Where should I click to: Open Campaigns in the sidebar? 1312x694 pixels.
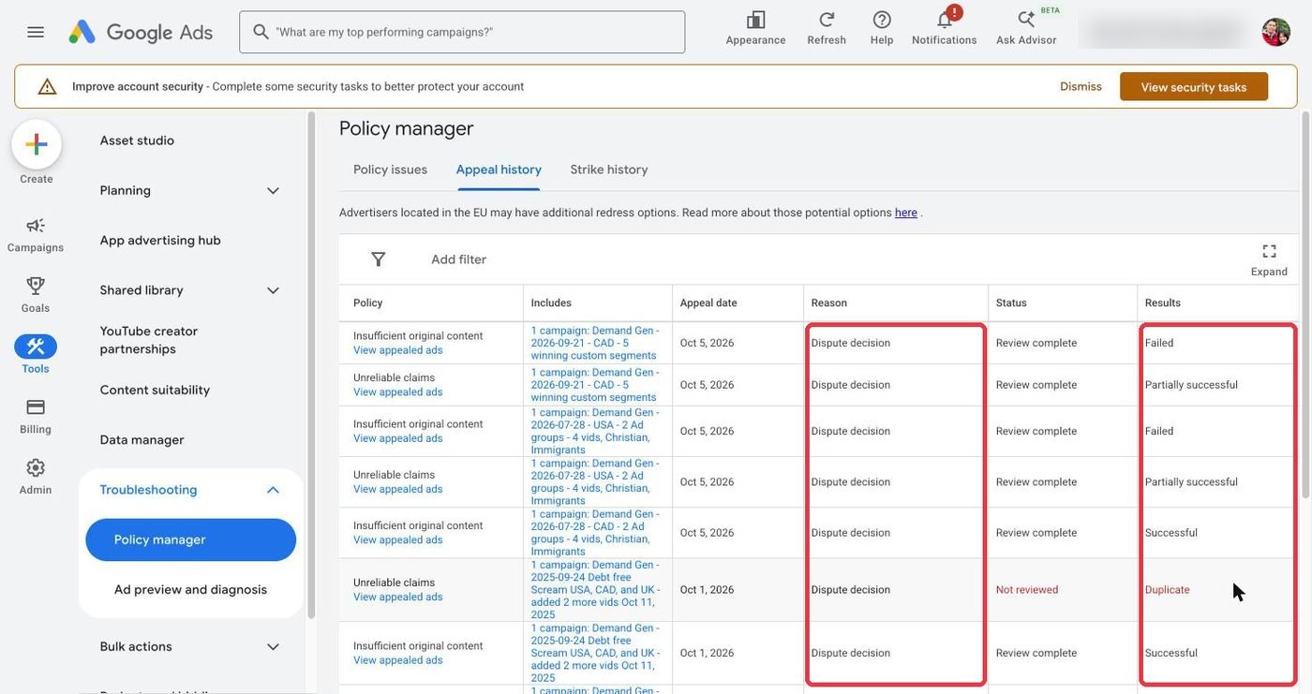click(x=36, y=234)
